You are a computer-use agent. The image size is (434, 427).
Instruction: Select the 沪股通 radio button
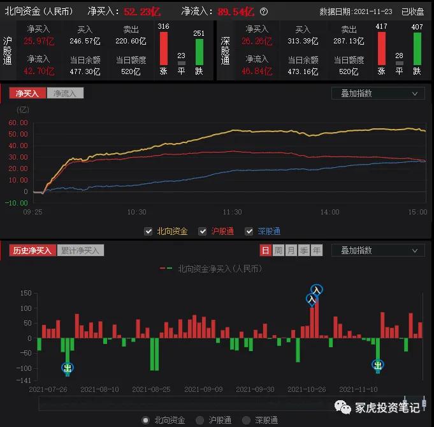[x=200, y=421]
